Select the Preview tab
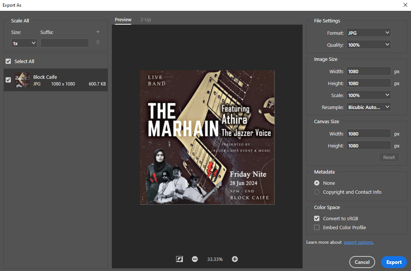 [123, 20]
